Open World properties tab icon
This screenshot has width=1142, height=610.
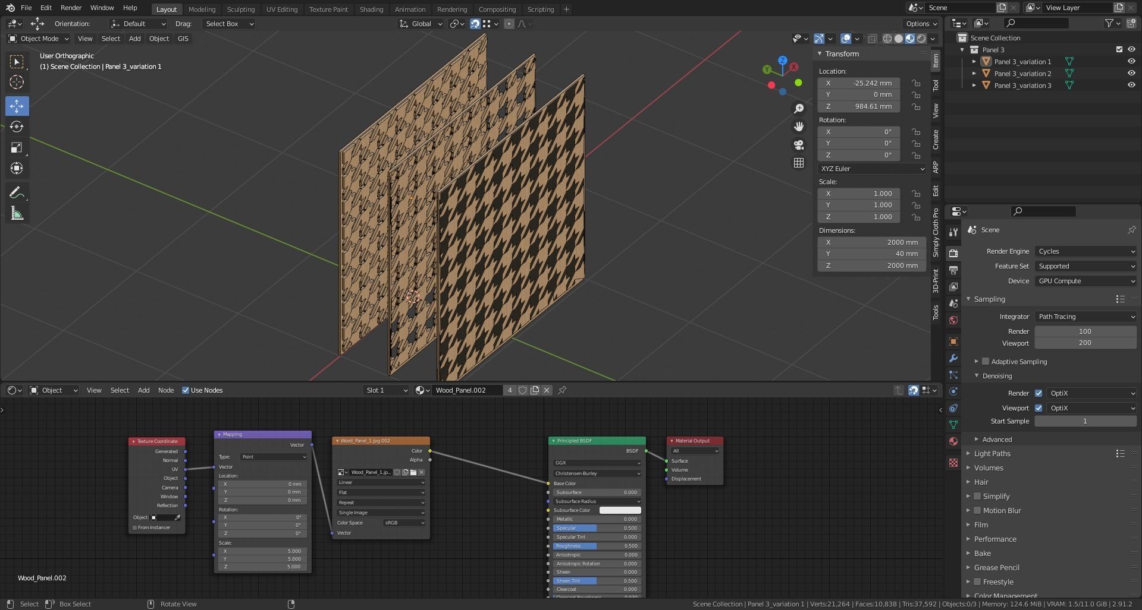(x=953, y=320)
